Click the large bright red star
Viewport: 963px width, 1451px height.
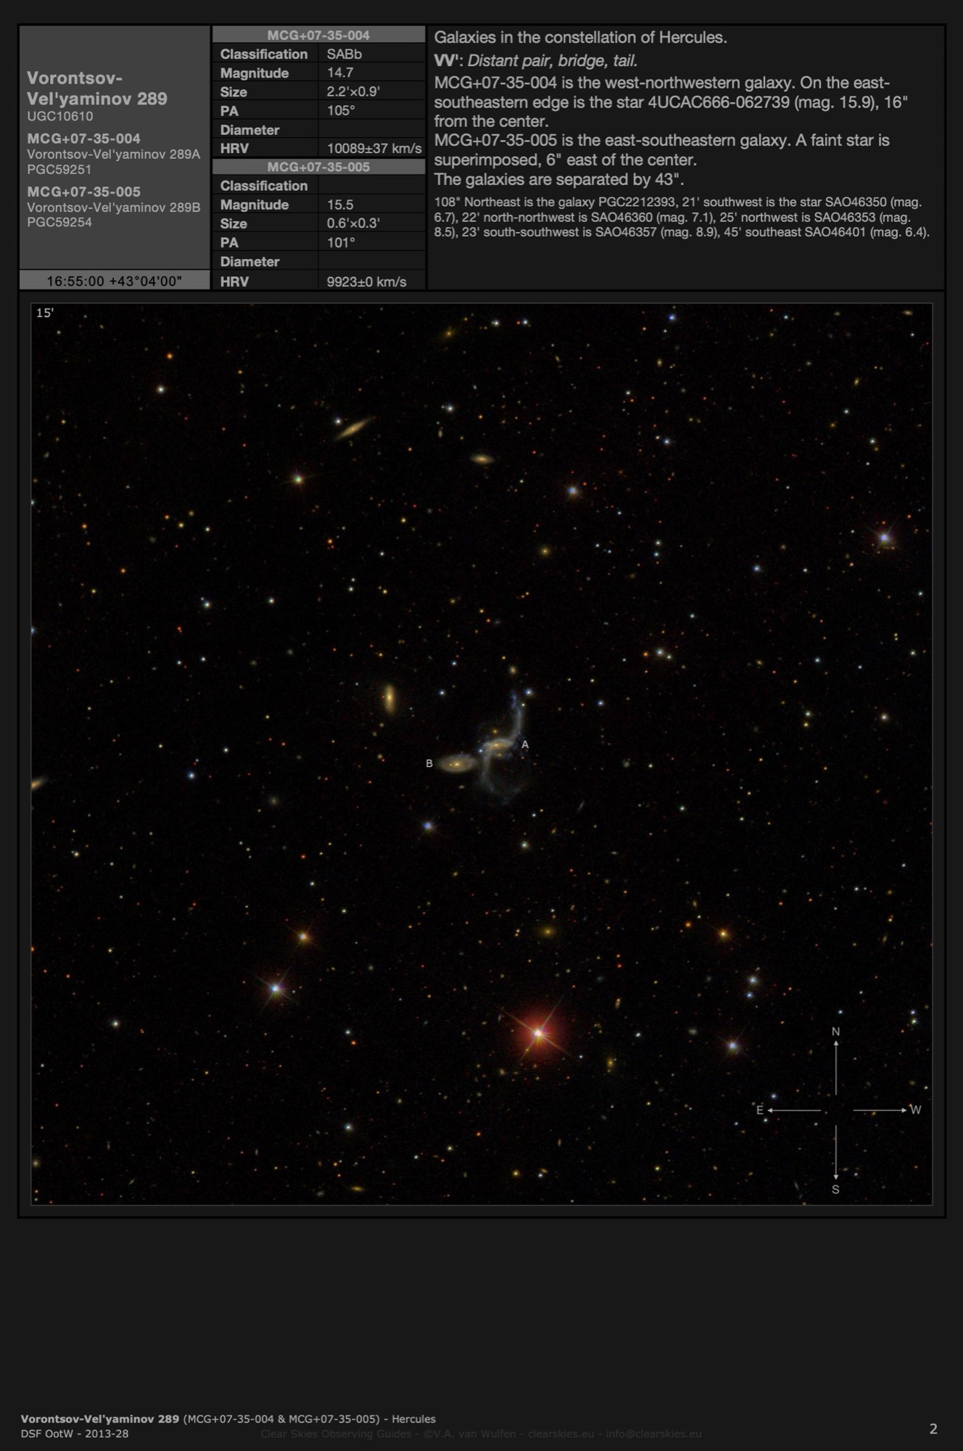pyautogui.click(x=538, y=1033)
